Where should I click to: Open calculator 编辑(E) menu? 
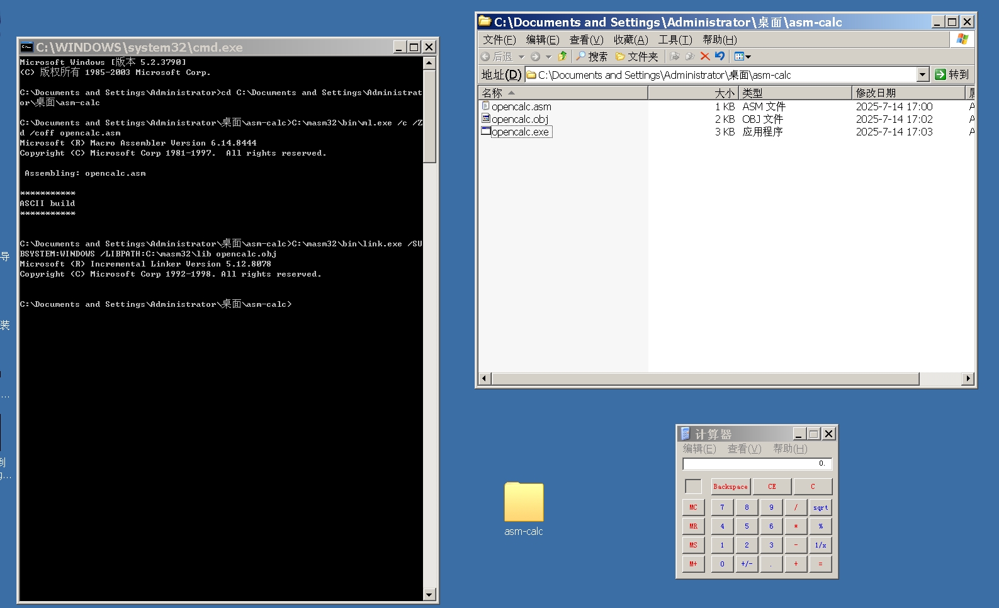(x=699, y=449)
